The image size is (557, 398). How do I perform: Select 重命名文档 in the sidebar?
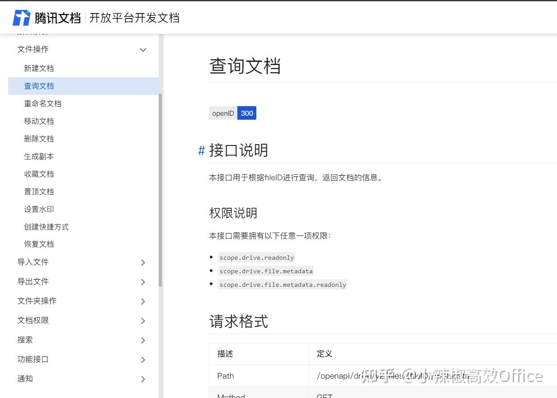pyautogui.click(x=42, y=103)
